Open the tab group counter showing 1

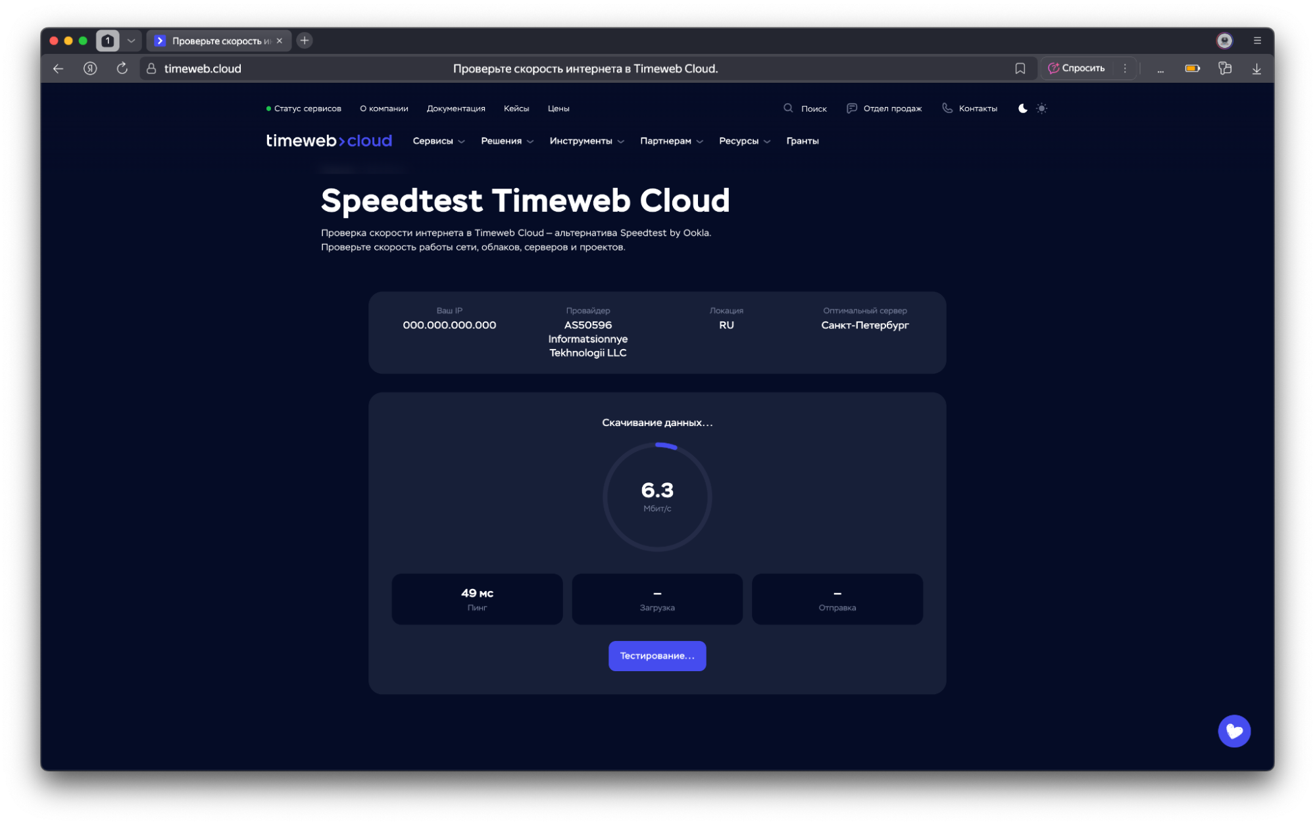click(108, 41)
